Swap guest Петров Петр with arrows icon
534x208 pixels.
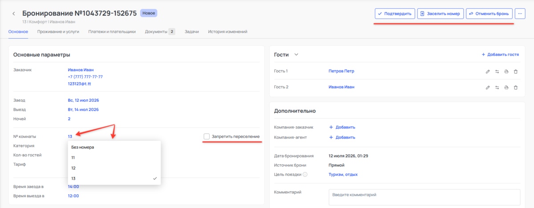497,71
